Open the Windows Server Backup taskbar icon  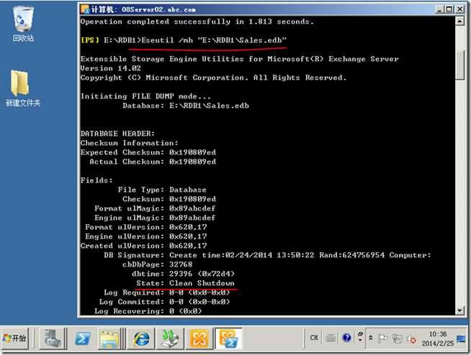point(170,338)
